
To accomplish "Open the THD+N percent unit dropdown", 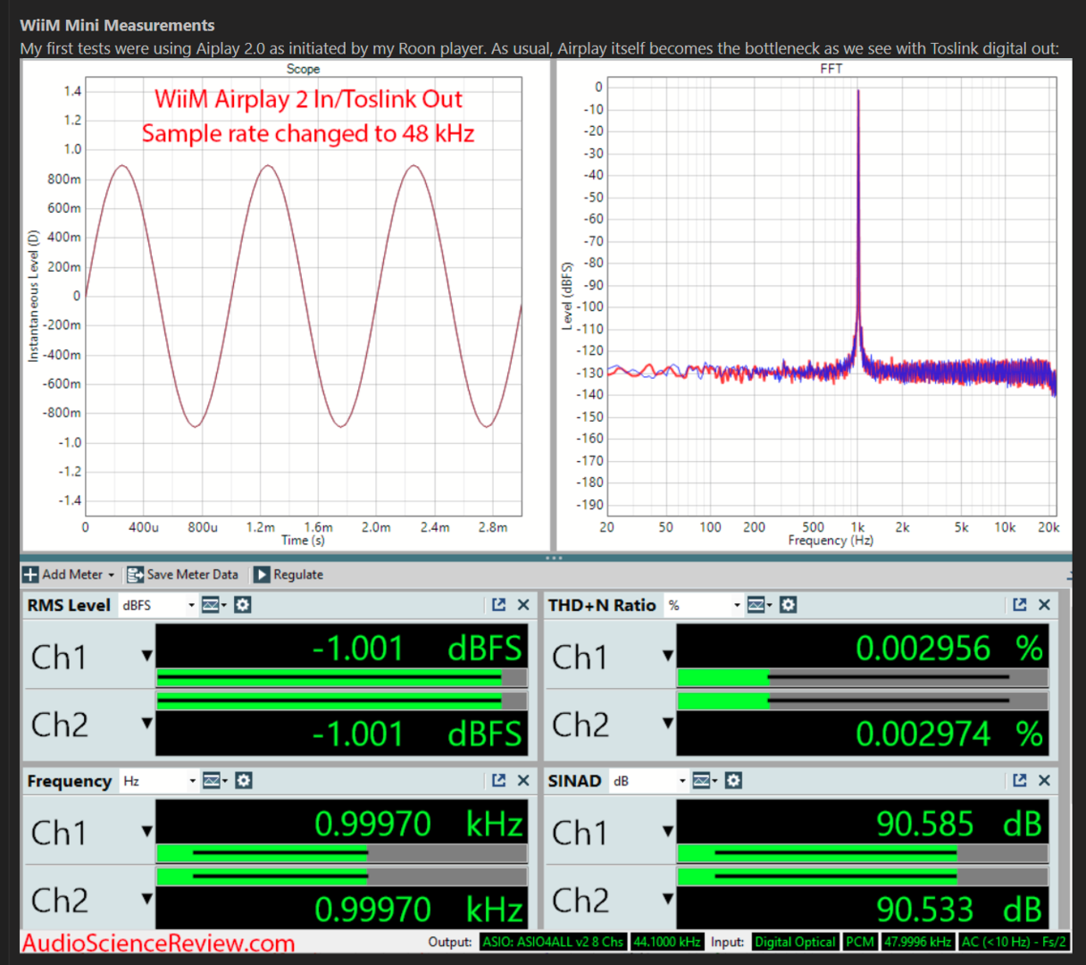I will 704,605.
